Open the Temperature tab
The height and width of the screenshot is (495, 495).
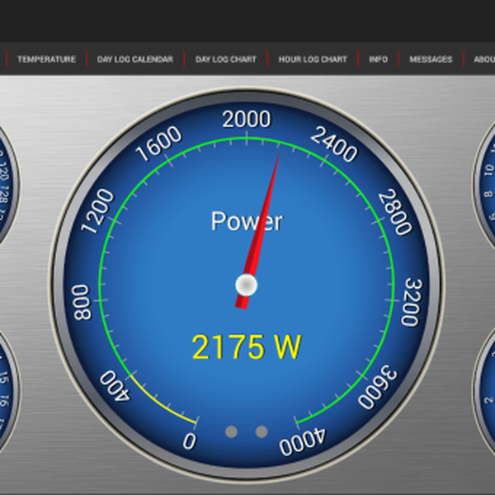(46, 59)
